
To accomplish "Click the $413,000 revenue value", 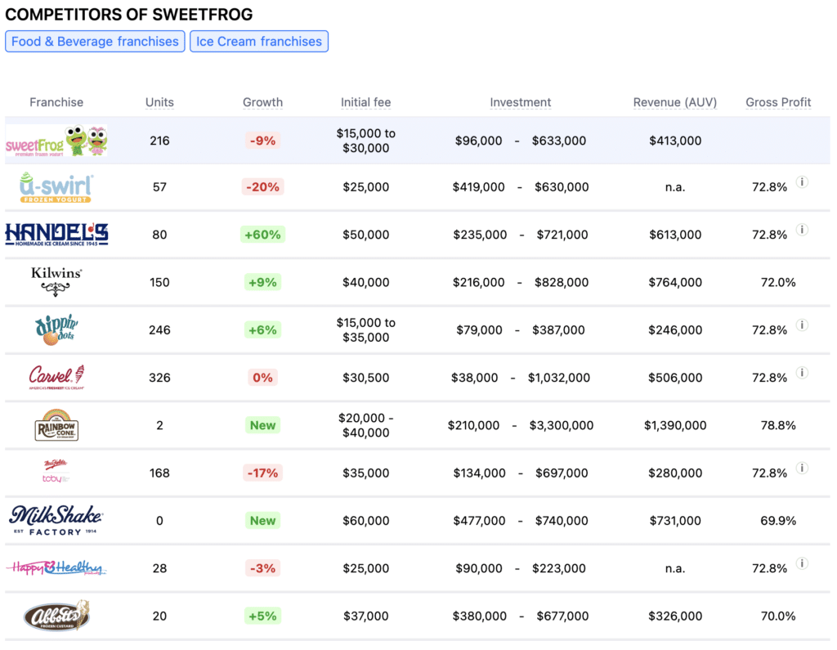I will (x=675, y=141).
